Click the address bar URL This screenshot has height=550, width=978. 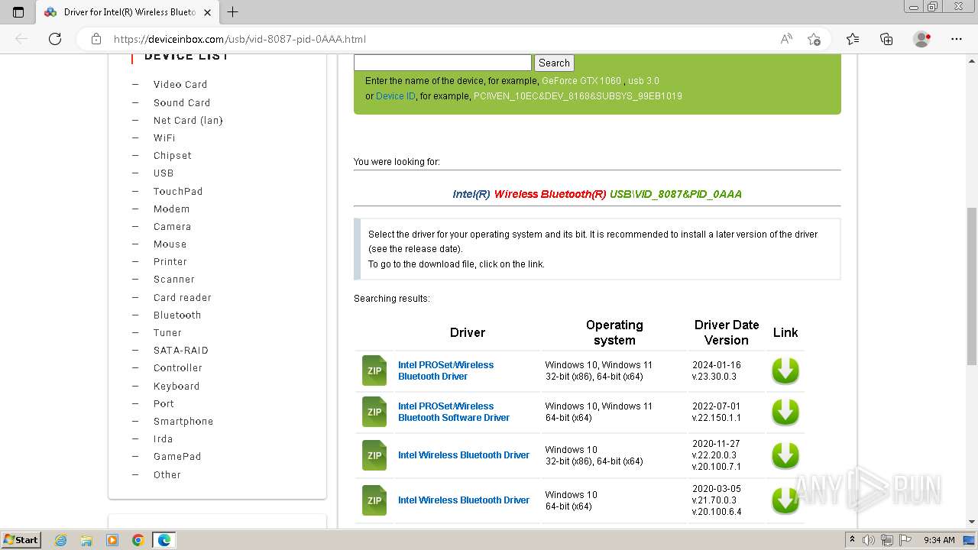pyautogui.click(x=240, y=39)
